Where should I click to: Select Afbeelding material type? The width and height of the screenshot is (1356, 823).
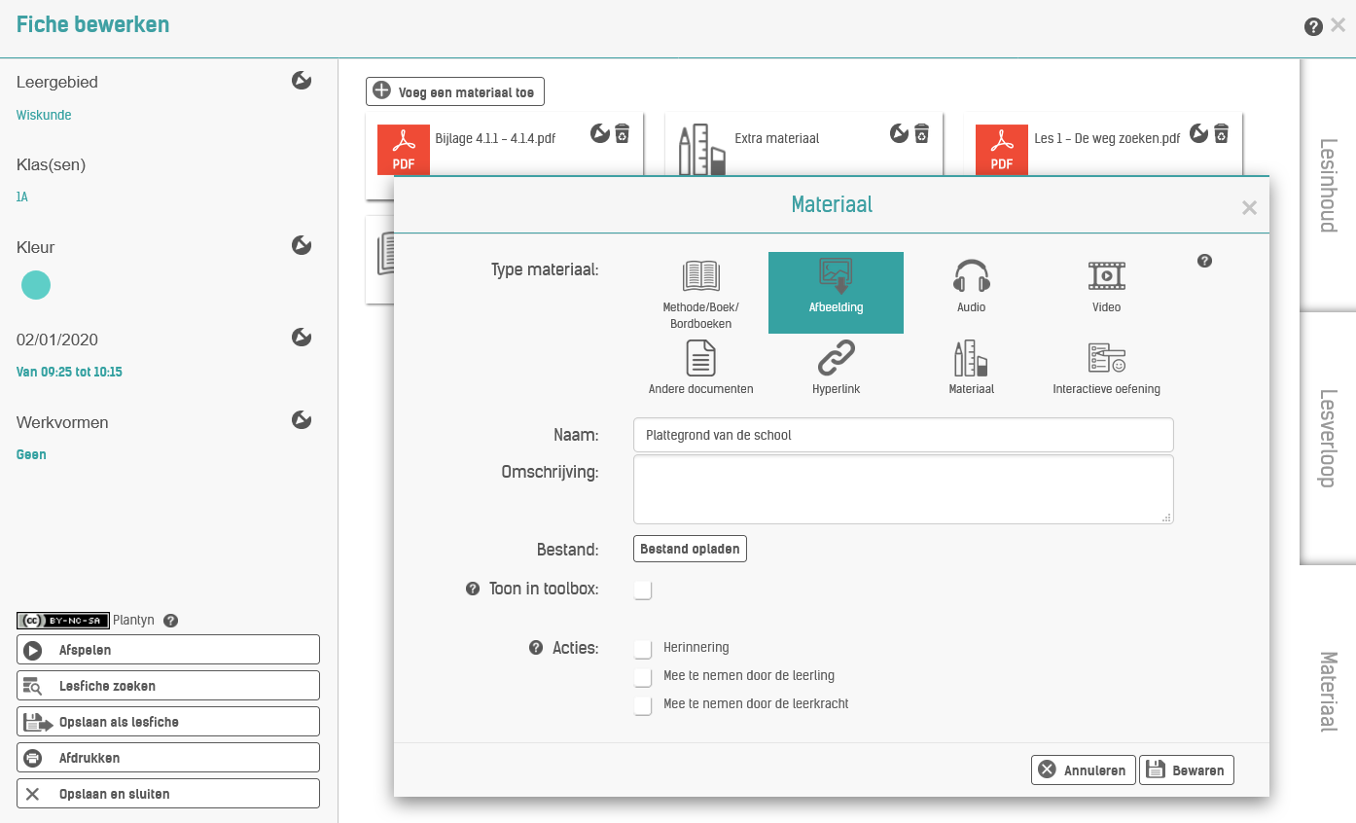[836, 293]
